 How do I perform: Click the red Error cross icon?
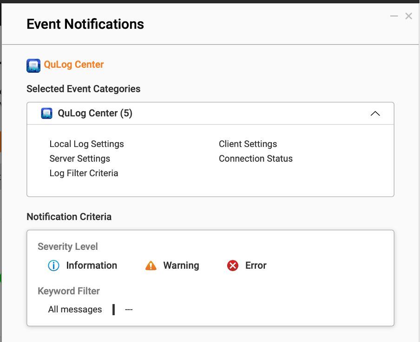tap(233, 266)
